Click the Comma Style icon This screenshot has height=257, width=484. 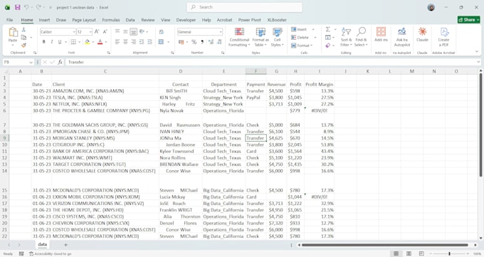(202, 42)
